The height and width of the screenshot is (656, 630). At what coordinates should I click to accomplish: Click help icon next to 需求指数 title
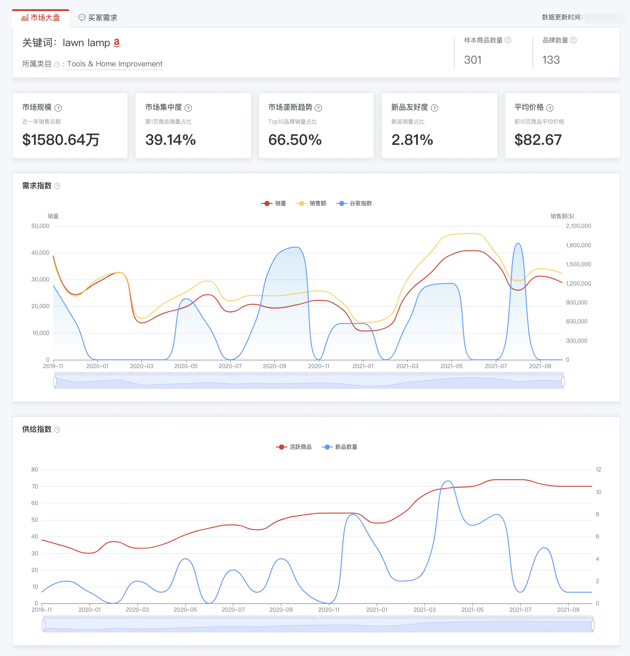(x=57, y=186)
